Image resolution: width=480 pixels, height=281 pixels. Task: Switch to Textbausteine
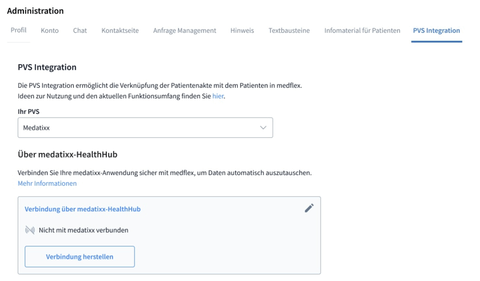288,30
